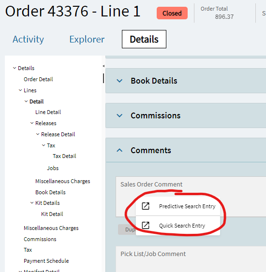Click the Order Total value 896.37
This screenshot has height=272, width=266.
click(x=224, y=17)
